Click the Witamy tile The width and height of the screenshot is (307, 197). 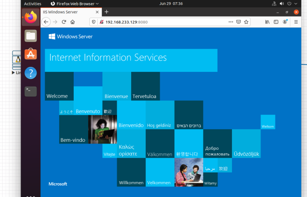pyautogui.click(x=211, y=179)
